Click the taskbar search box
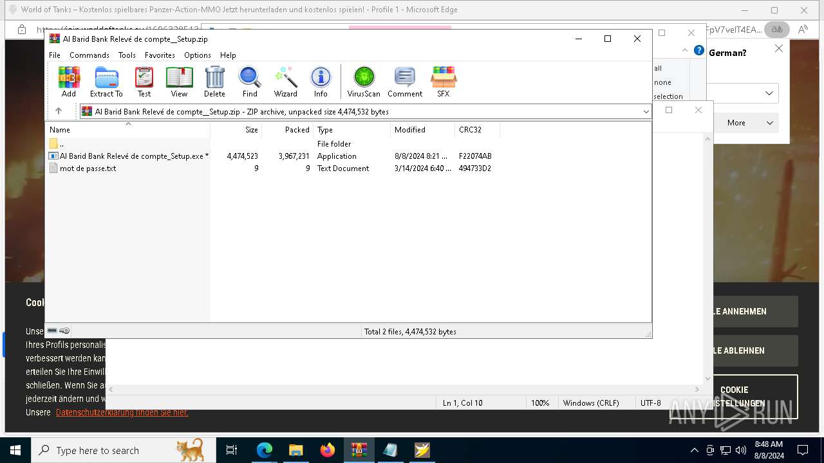The width and height of the screenshot is (824, 463). click(124, 450)
